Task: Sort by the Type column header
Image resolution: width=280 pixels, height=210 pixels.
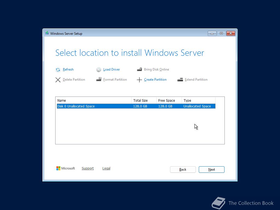Action: point(199,101)
